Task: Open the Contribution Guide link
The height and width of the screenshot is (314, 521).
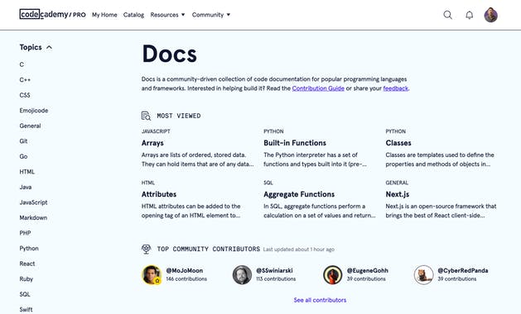Action: tap(318, 88)
